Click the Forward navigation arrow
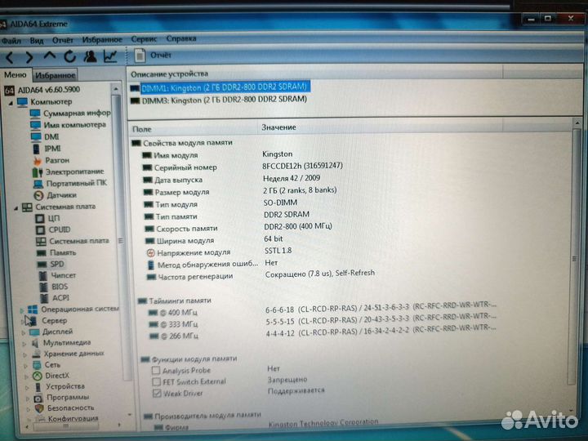 [29, 57]
